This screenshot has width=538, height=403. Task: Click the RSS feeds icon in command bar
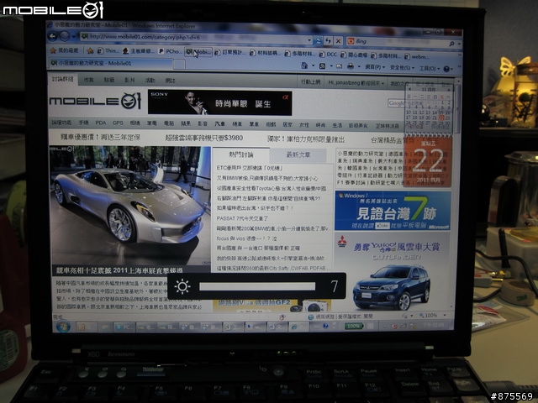pos(322,65)
